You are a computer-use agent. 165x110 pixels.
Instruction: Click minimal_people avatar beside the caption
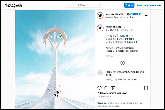[x=100, y=28]
